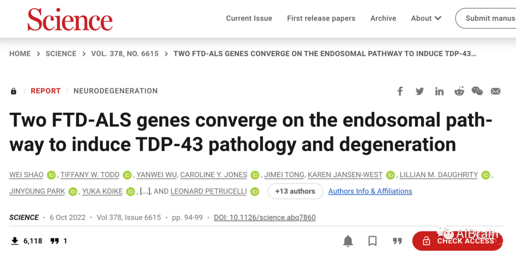Go to First release papers
Viewport: 516px width, 255px height.
click(x=321, y=19)
